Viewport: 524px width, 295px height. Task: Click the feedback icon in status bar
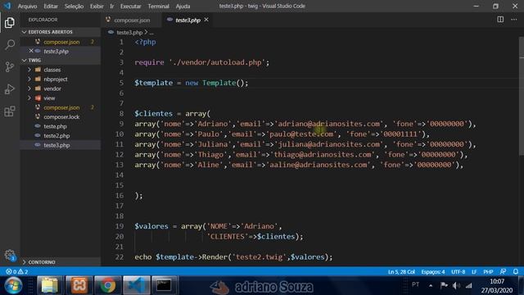(x=503, y=271)
